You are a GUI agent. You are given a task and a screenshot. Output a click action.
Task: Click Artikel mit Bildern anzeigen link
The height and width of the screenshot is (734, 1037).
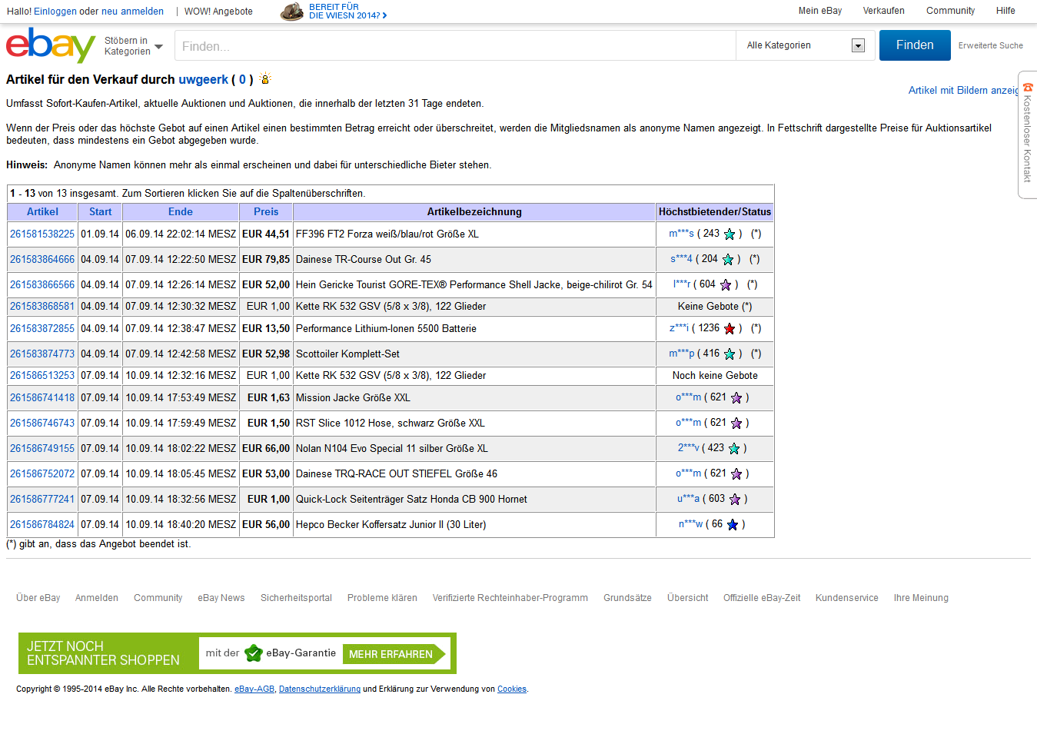[964, 91]
